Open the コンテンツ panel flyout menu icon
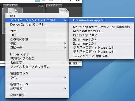Image resolution: width=135 pixels, height=101 pixels. click(x=42, y=6)
